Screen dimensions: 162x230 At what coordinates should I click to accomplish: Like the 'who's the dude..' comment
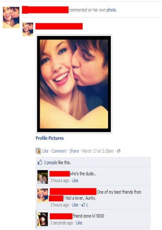[x=75, y=180]
